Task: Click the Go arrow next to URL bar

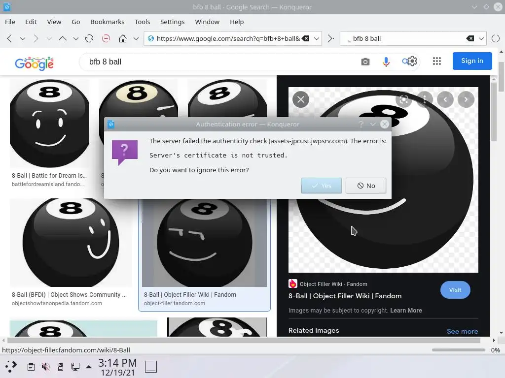Action: pos(331,38)
